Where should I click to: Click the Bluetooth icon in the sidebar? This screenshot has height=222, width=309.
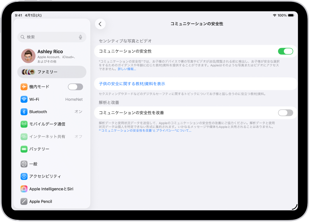click(24, 112)
